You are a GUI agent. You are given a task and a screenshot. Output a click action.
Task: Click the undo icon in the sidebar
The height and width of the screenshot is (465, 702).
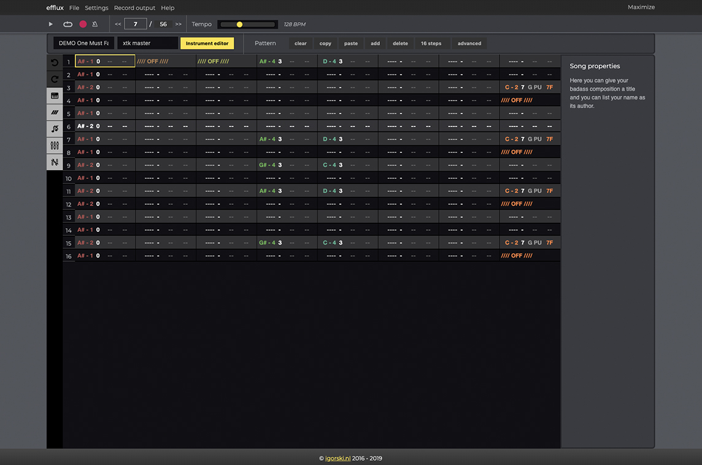(x=55, y=63)
